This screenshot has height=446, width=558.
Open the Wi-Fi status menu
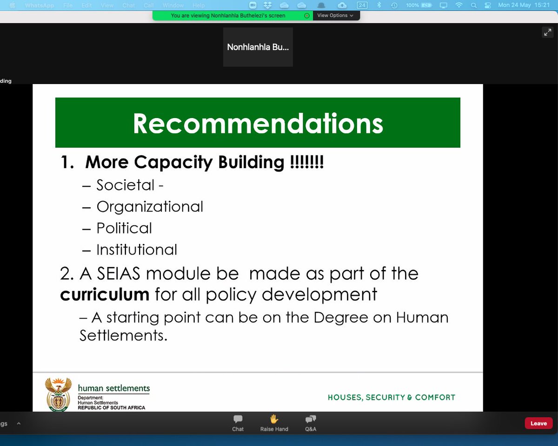click(x=459, y=5)
